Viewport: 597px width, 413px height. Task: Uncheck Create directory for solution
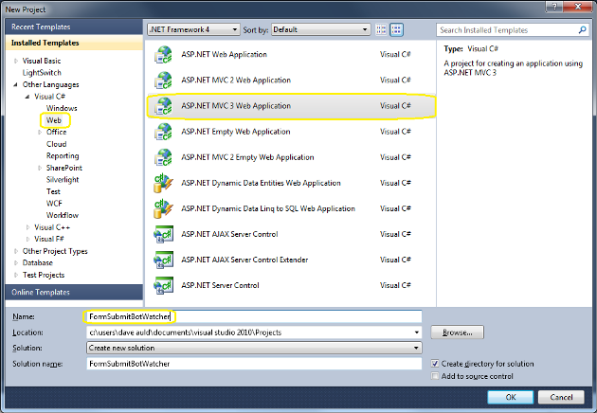(435, 364)
